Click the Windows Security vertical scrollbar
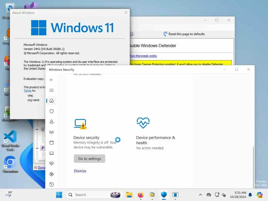This screenshot has height=201, width=268. pyautogui.click(x=253, y=167)
